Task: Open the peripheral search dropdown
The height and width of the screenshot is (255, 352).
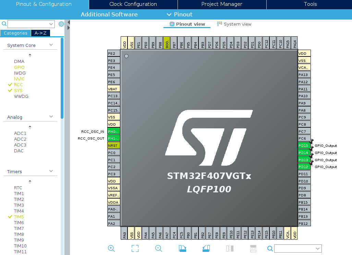Action: tap(51, 24)
